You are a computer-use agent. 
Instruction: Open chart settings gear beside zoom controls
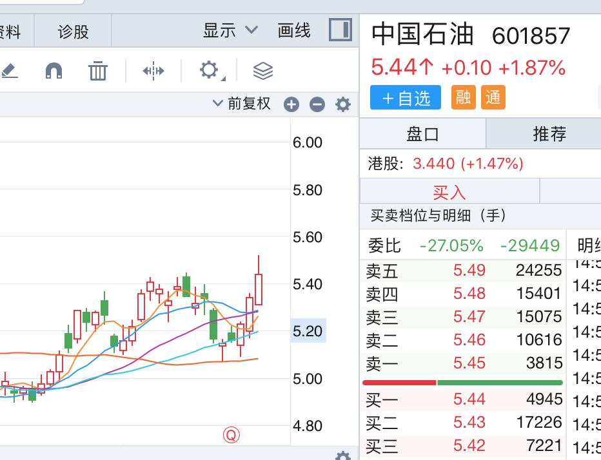[342, 104]
